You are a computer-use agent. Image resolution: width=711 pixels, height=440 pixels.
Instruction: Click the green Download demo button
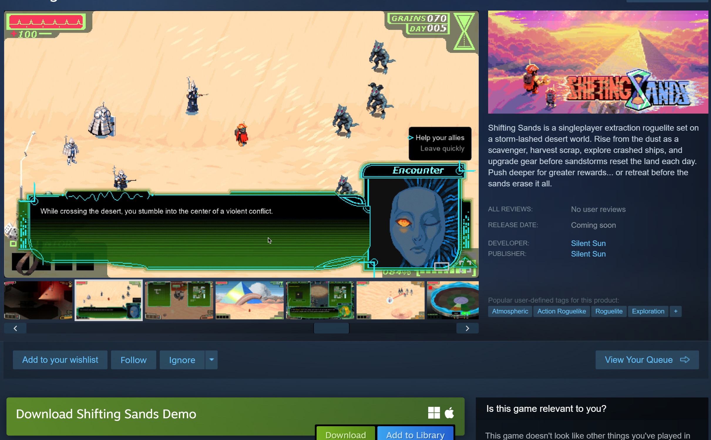[345, 434]
